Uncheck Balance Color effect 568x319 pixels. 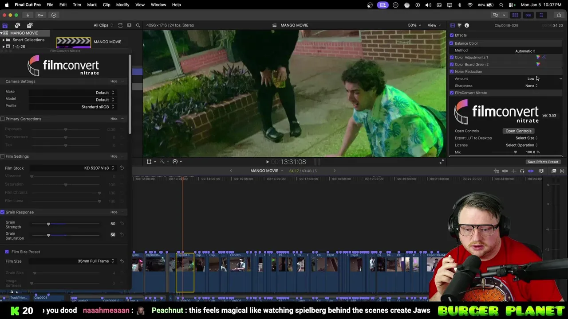click(451, 43)
